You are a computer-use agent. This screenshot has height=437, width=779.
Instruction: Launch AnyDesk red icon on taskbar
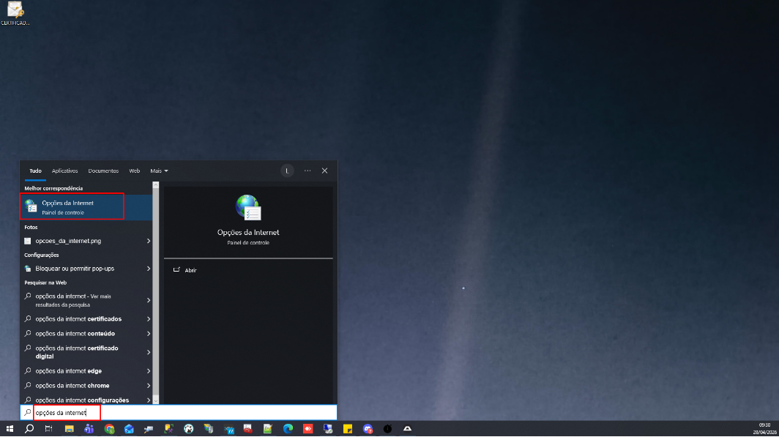click(308, 428)
